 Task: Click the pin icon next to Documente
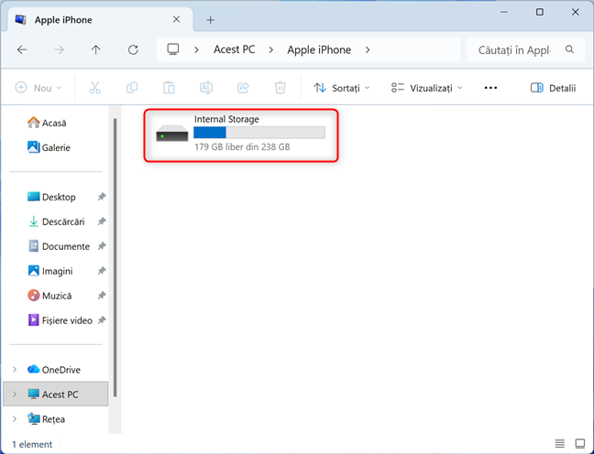pos(102,246)
